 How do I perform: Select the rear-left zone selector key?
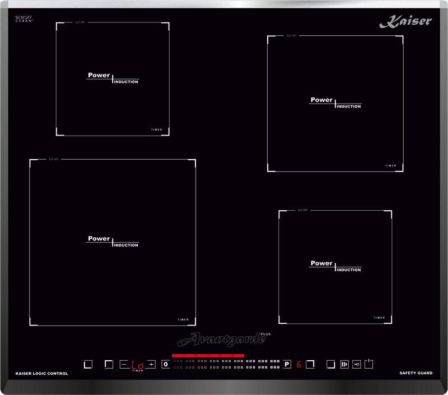[x=109, y=364]
